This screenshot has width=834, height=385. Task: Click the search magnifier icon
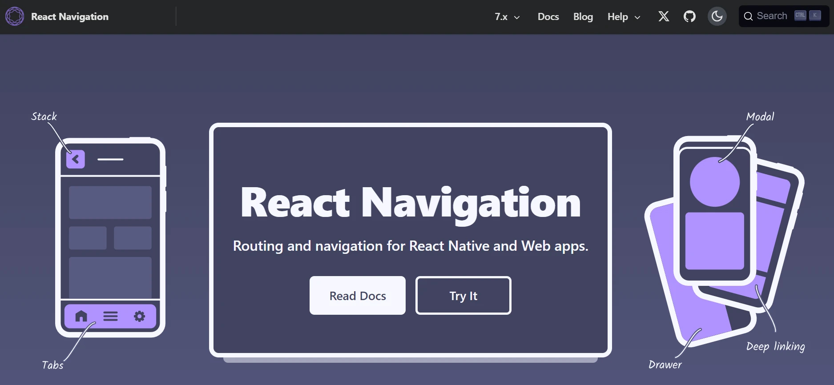pos(749,16)
